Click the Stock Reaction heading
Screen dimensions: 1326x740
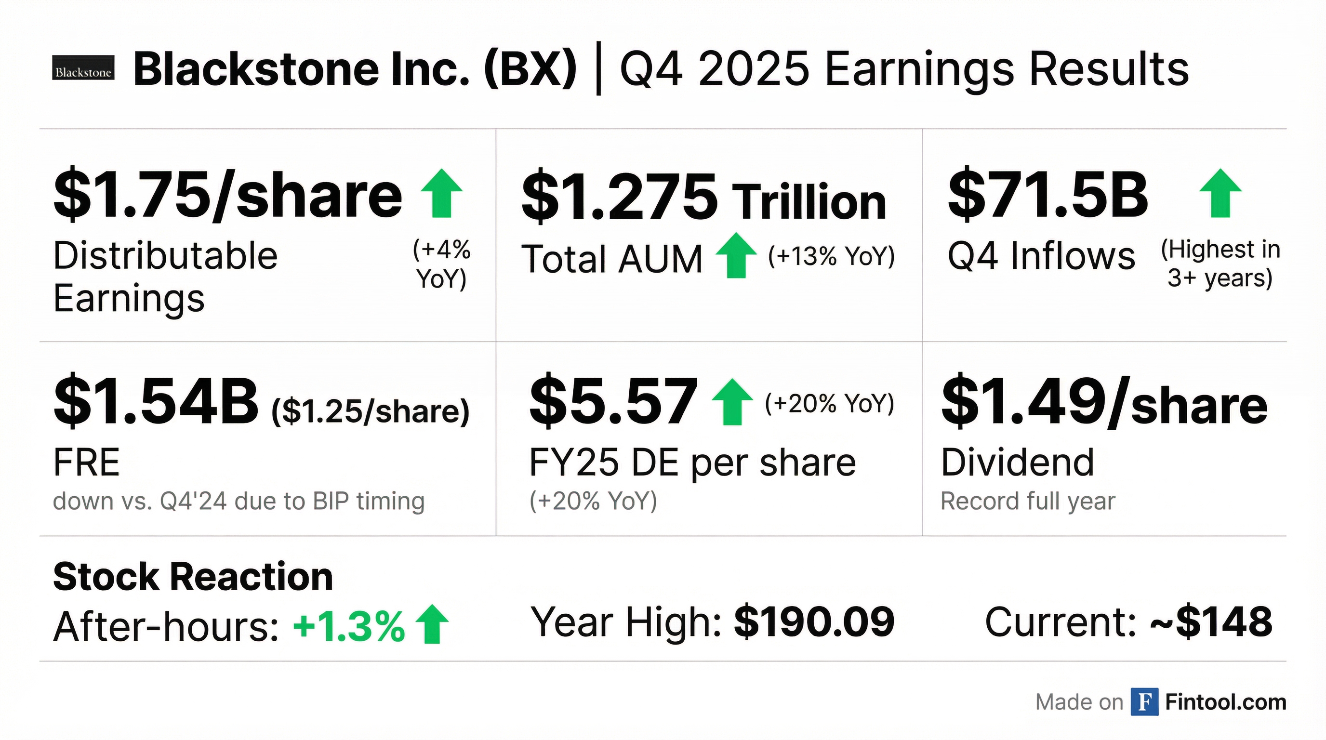click(x=193, y=577)
